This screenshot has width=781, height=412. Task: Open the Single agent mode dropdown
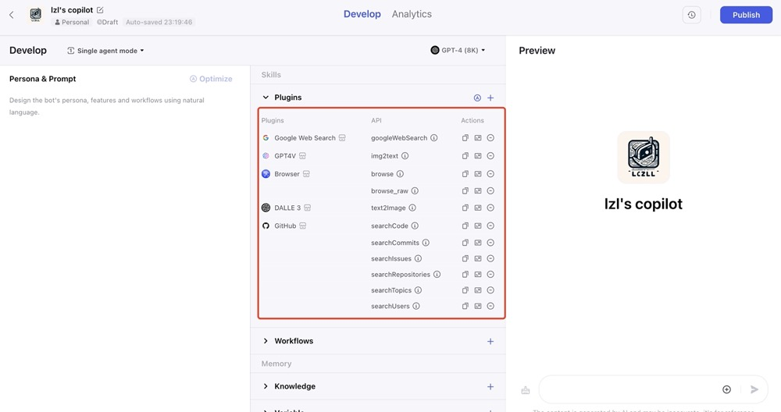(x=105, y=51)
